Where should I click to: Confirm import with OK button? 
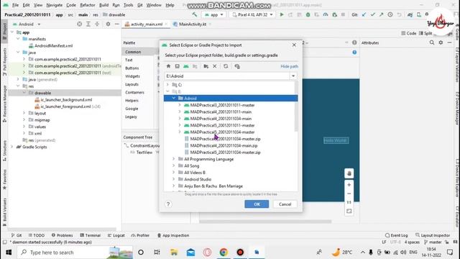(x=257, y=204)
